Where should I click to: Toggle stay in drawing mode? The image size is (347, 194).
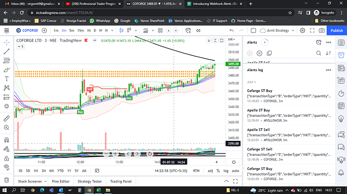(x=7, y=149)
